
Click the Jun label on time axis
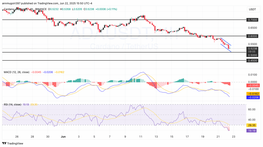[x=63, y=137]
